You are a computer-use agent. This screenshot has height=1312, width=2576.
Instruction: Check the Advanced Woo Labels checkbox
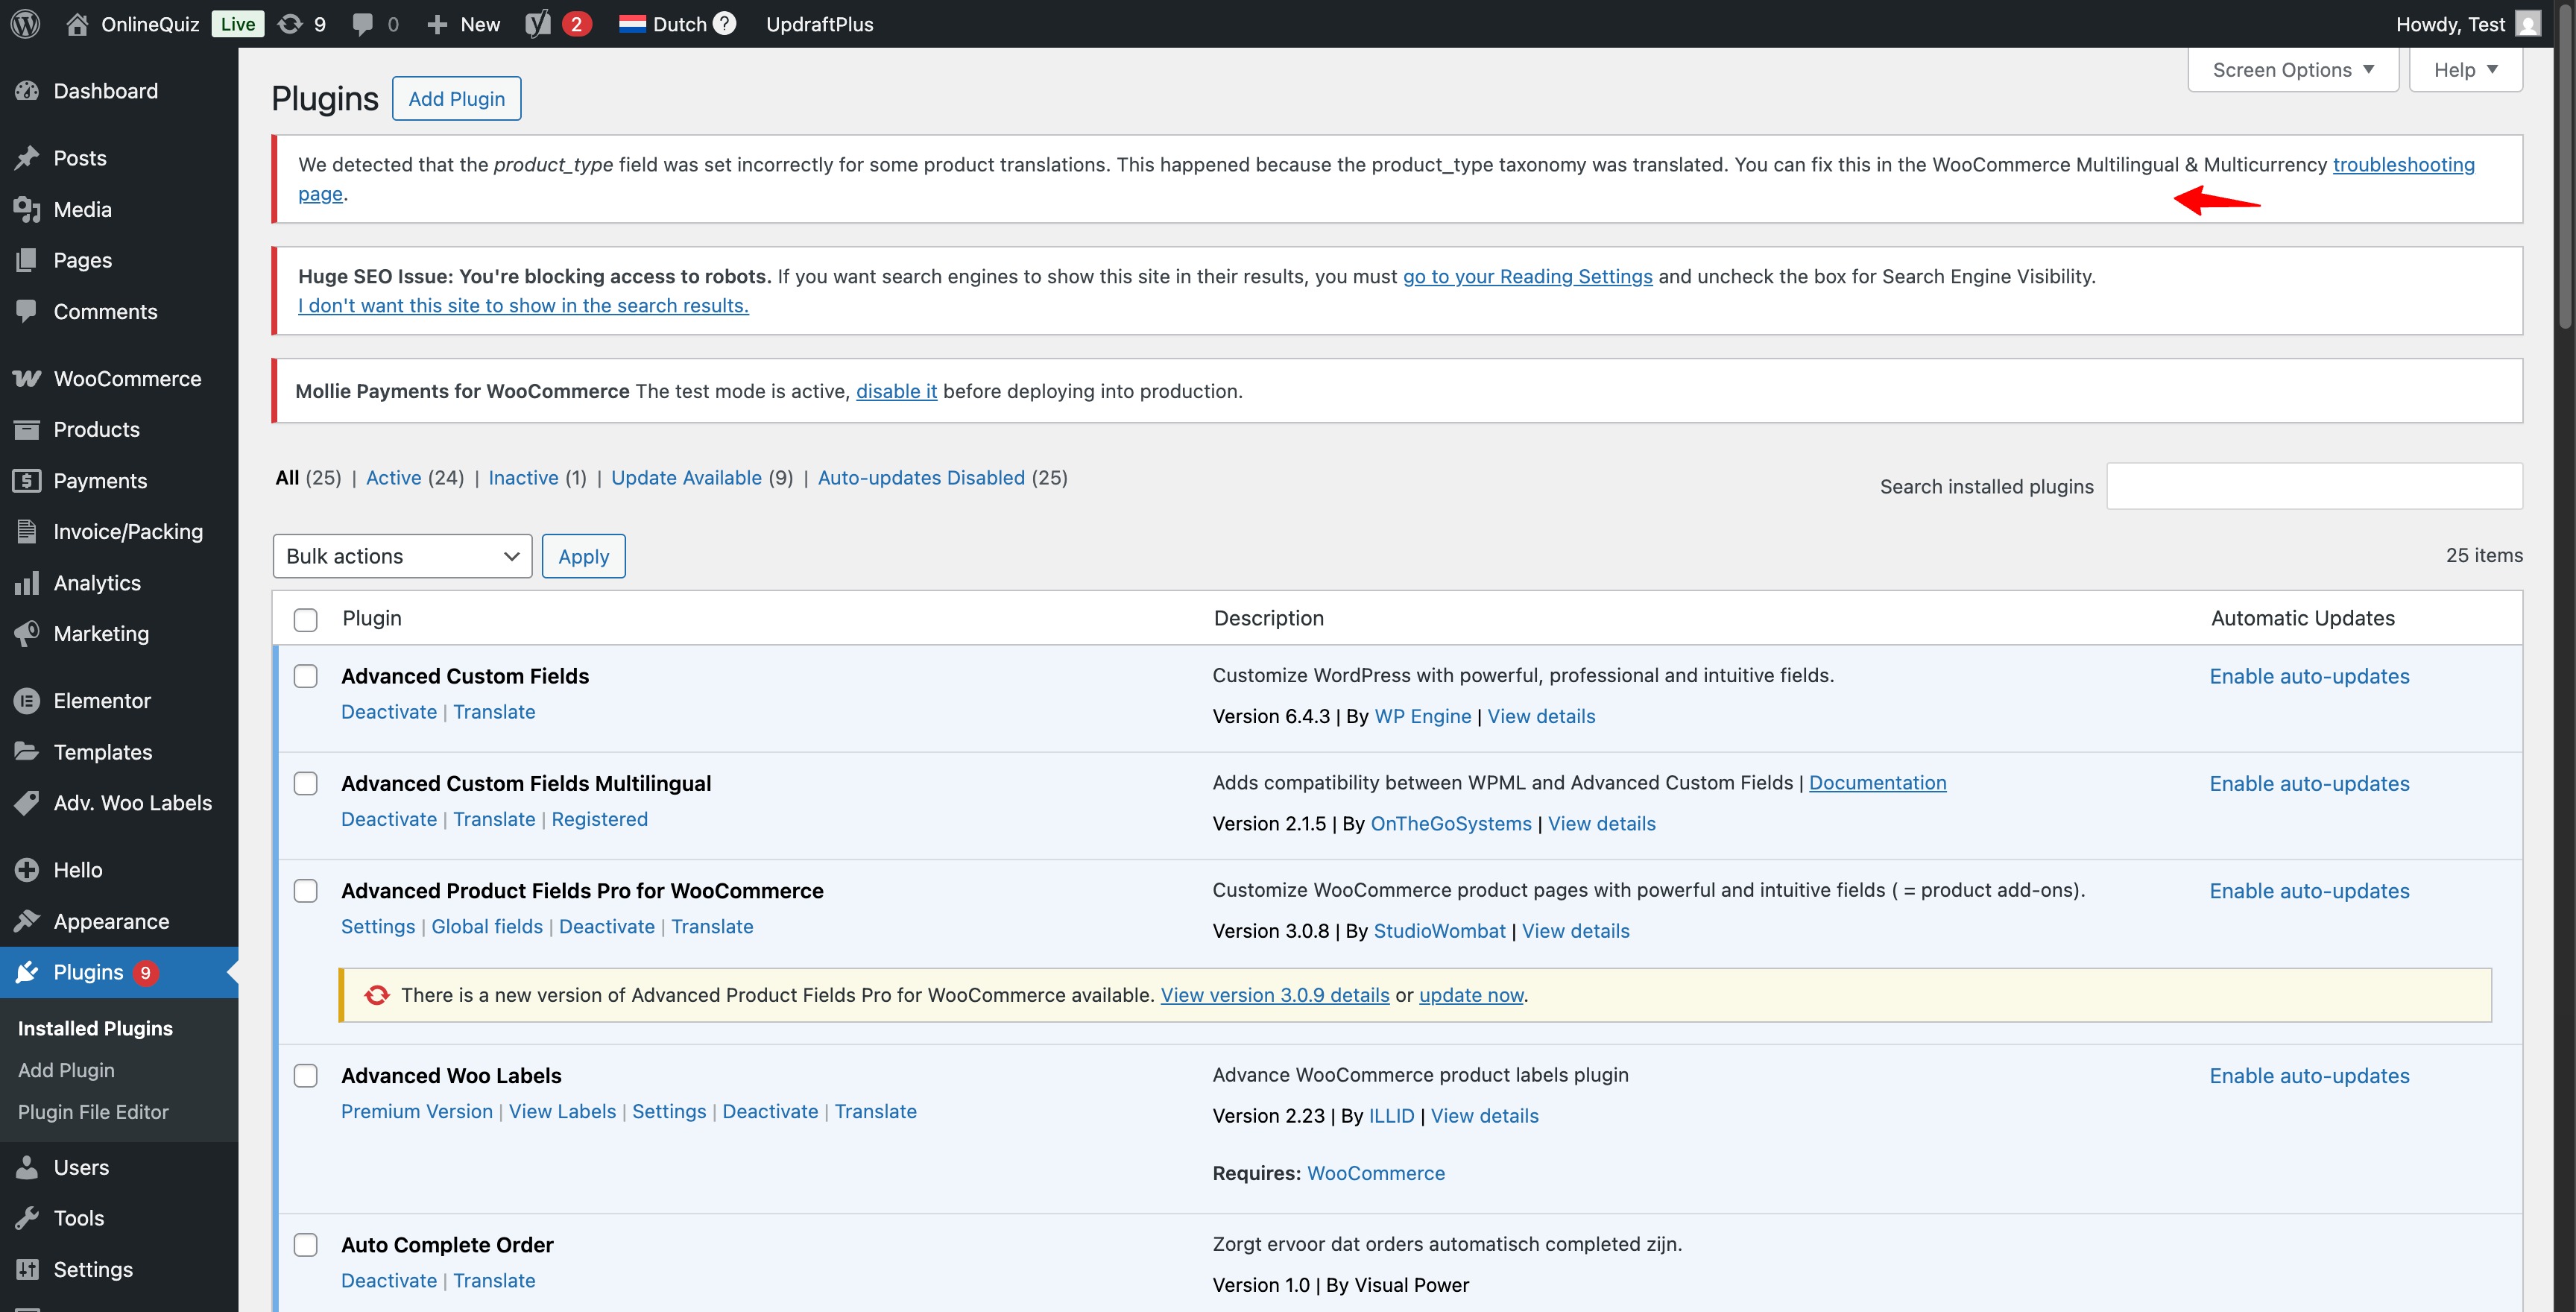(x=306, y=1075)
